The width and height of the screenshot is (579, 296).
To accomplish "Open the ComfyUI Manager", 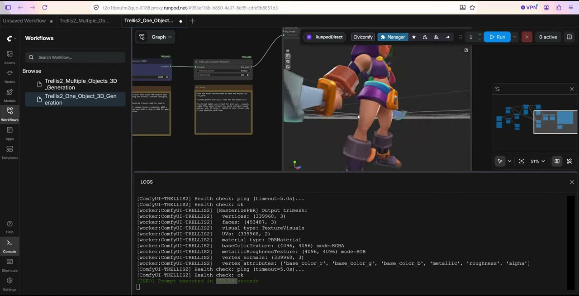I will (393, 37).
